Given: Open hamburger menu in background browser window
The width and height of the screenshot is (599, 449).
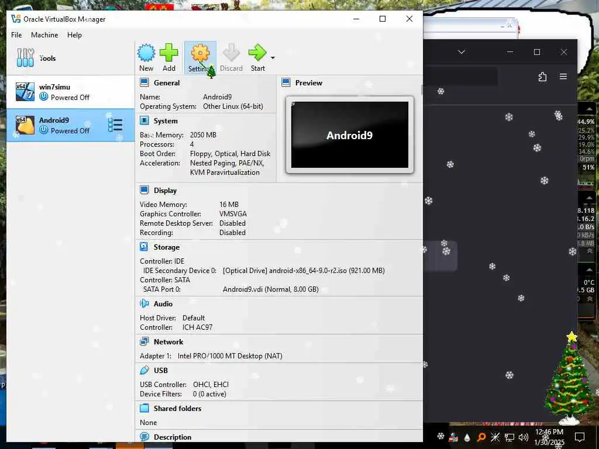Looking at the screenshot, I should click(563, 77).
